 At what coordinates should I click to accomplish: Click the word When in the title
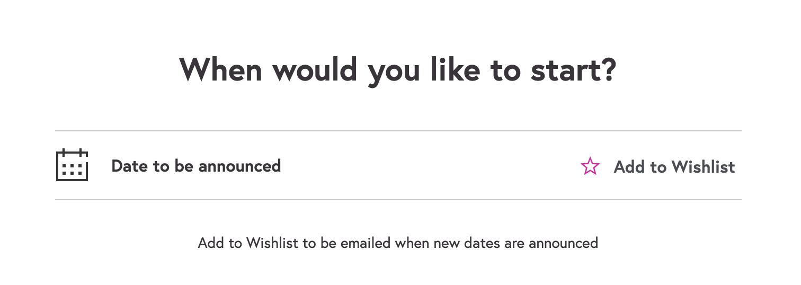[x=220, y=69]
